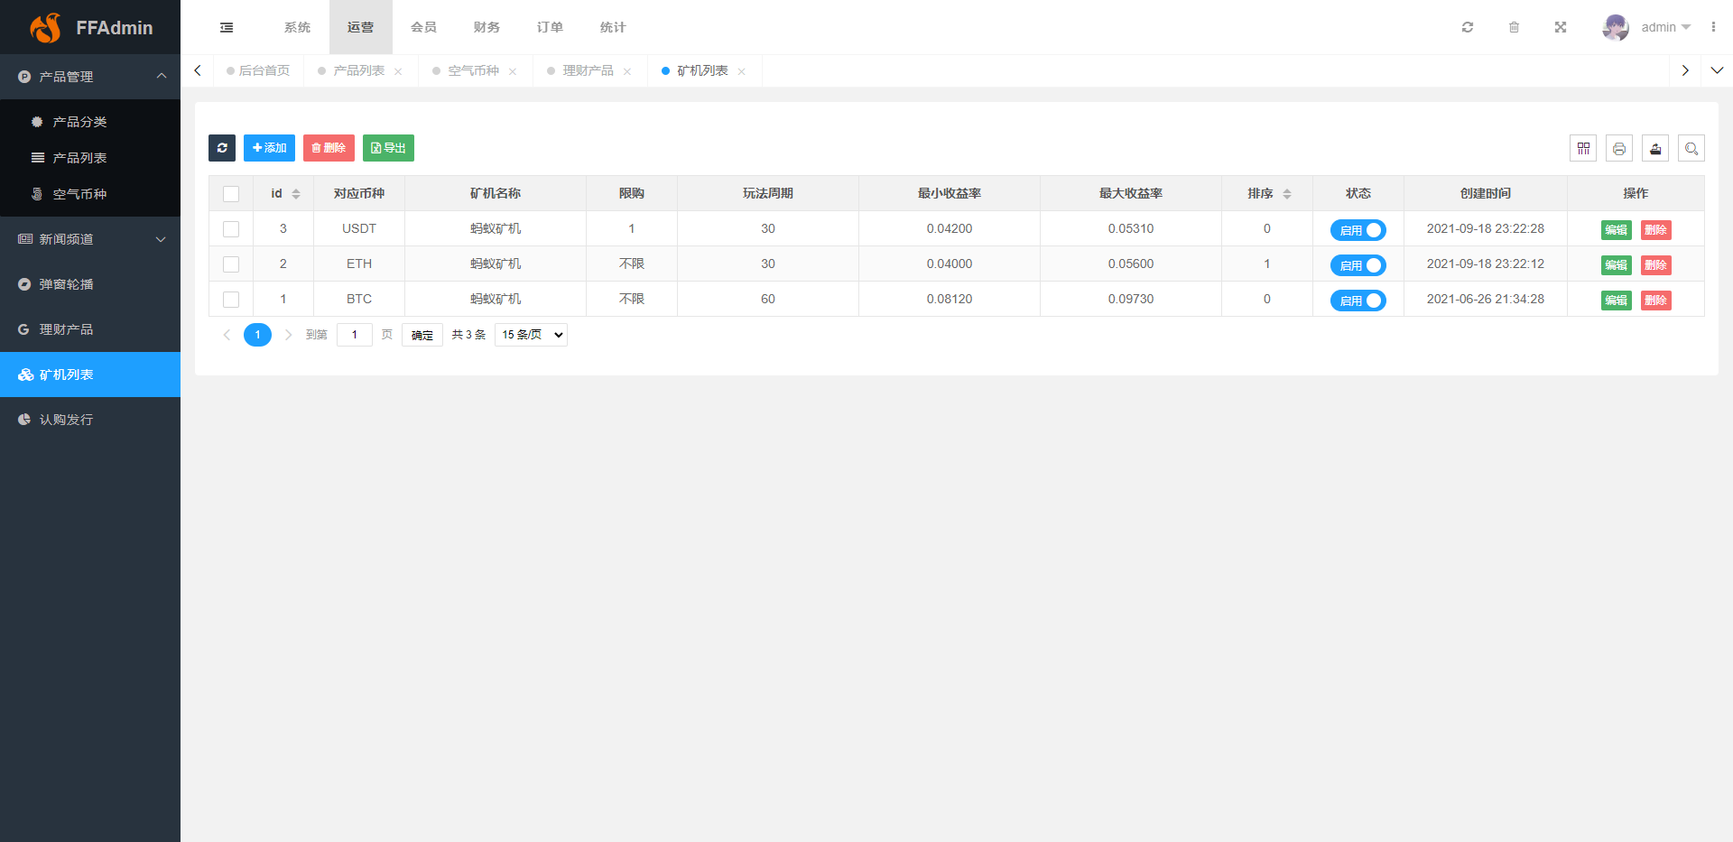Switch to 财务 top menu
1733x842 pixels.
487,27
